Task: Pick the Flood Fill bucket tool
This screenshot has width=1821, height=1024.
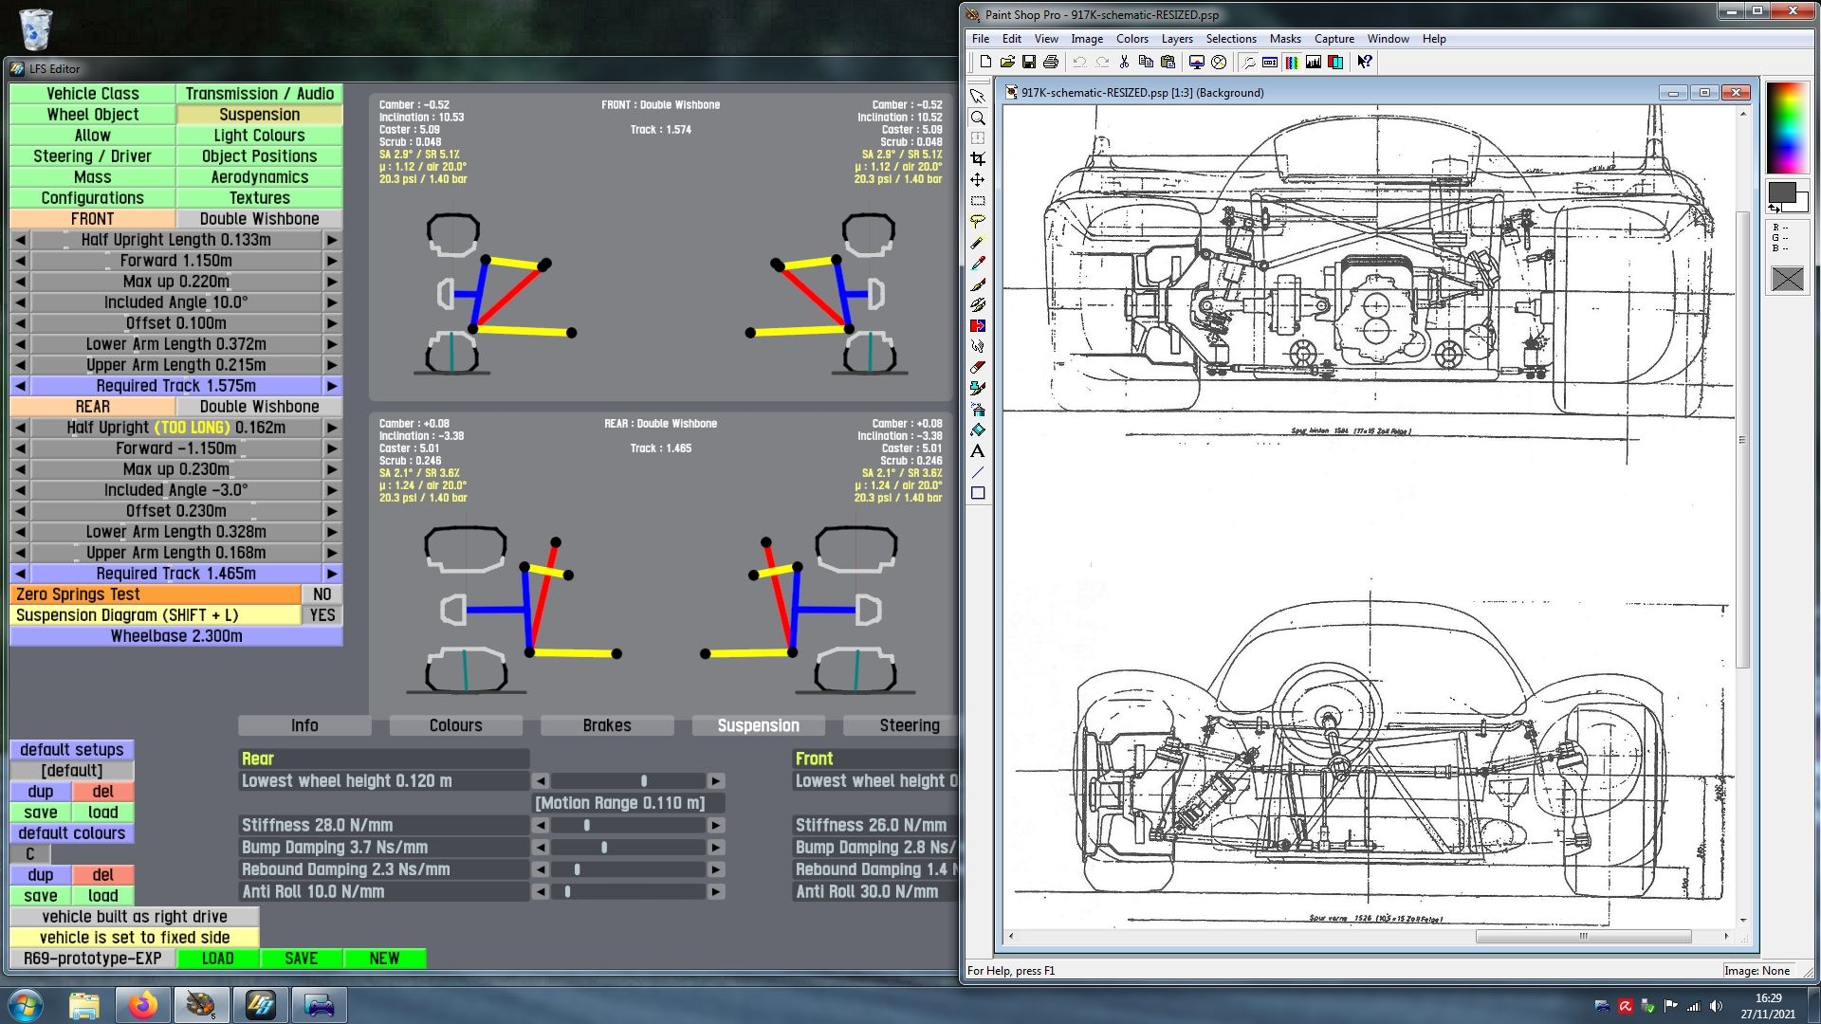Action: coord(978,430)
